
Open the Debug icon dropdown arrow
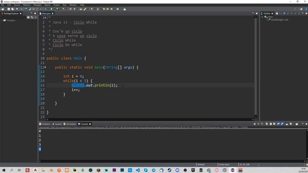(x=48, y=9)
